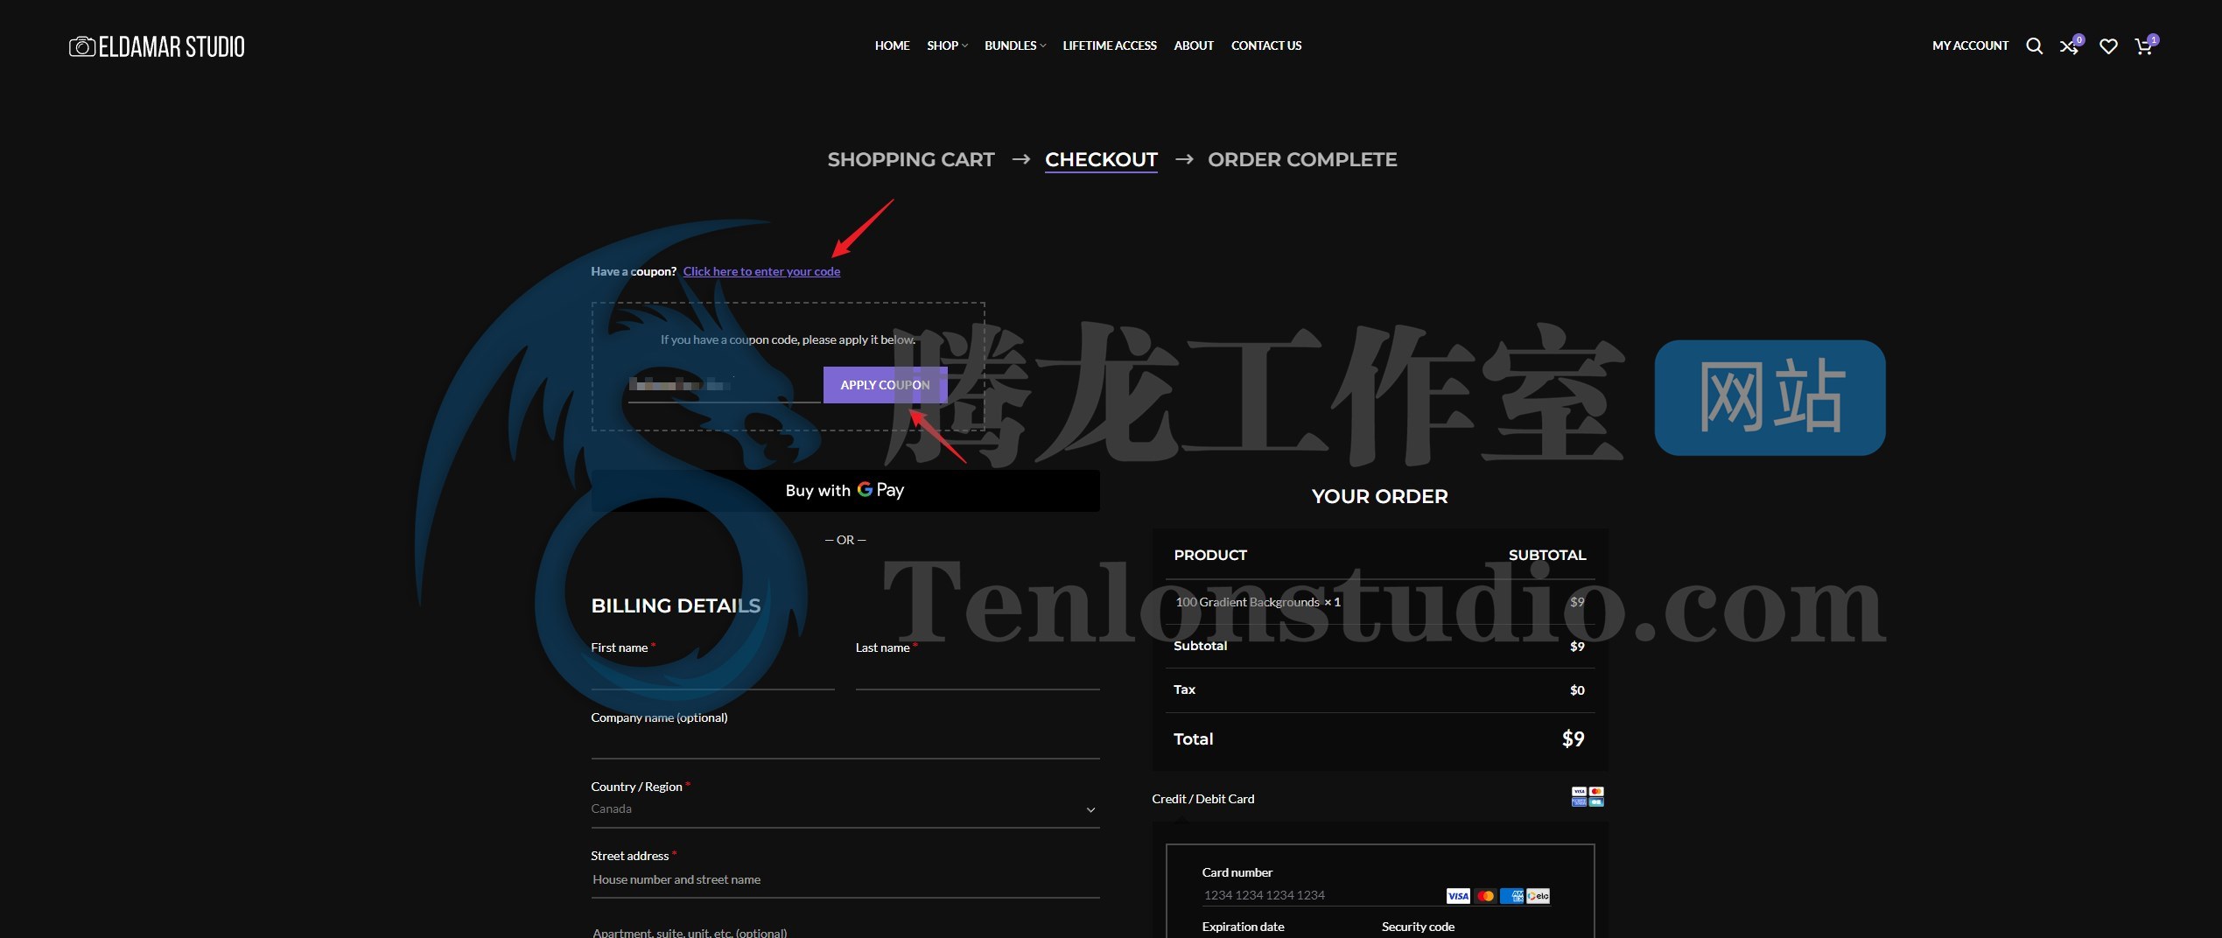Open the About menu item
Image resolution: width=2222 pixels, height=938 pixels.
[1194, 45]
